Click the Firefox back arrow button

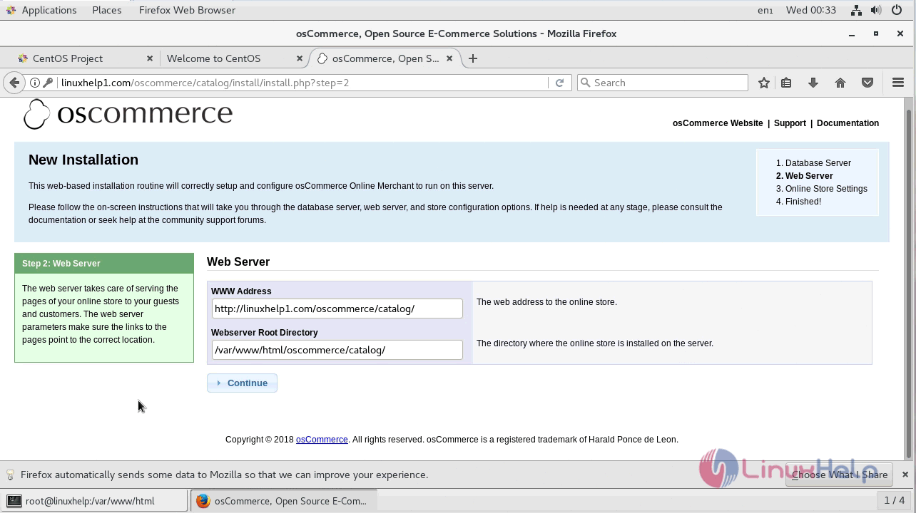pos(14,83)
